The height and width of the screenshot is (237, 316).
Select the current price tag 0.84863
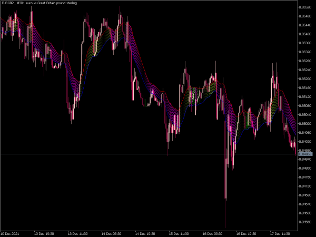coord(305,154)
